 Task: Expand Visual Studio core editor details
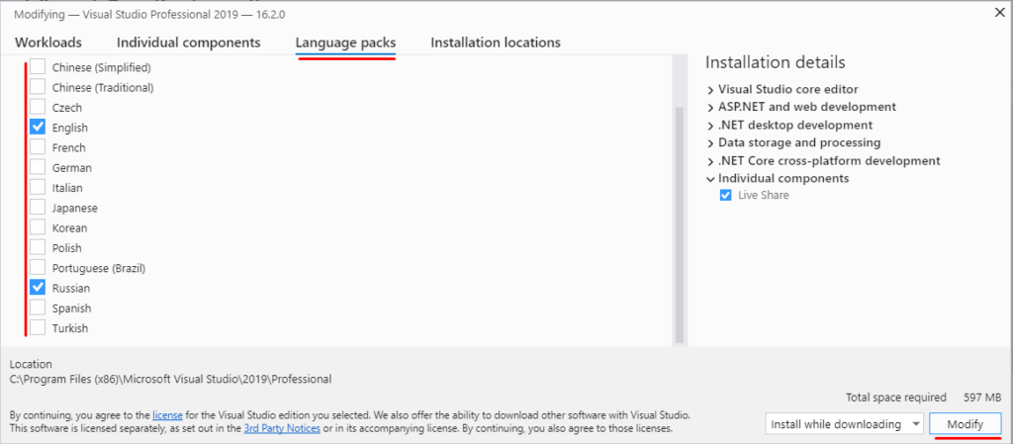[x=711, y=89]
